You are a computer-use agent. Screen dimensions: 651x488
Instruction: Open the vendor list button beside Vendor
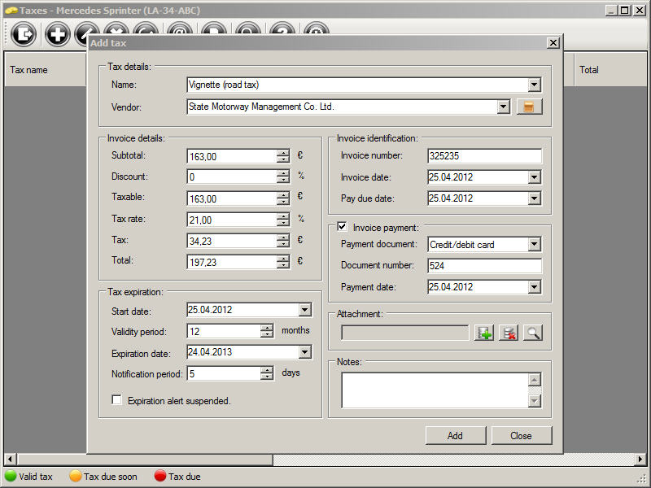point(529,107)
